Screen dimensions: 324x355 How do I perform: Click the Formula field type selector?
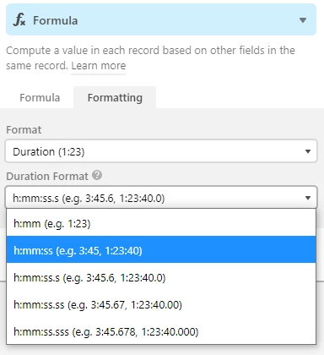pos(161,19)
